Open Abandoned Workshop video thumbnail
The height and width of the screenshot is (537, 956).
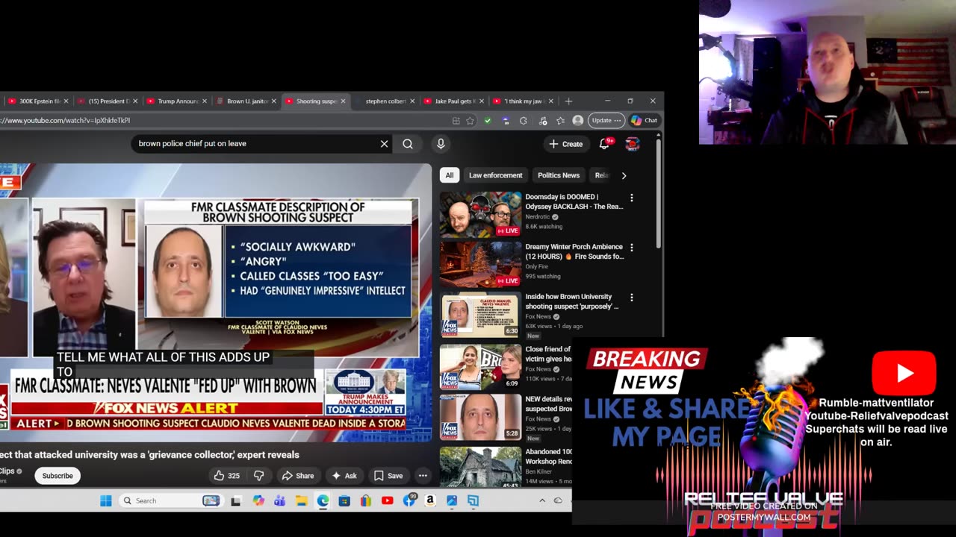pos(480,468)
